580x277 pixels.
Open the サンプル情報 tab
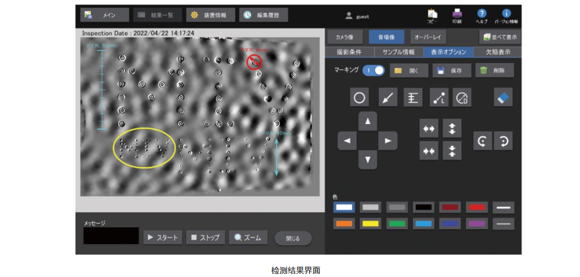399,52
